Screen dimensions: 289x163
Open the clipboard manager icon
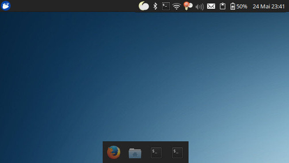click(223, 6)
